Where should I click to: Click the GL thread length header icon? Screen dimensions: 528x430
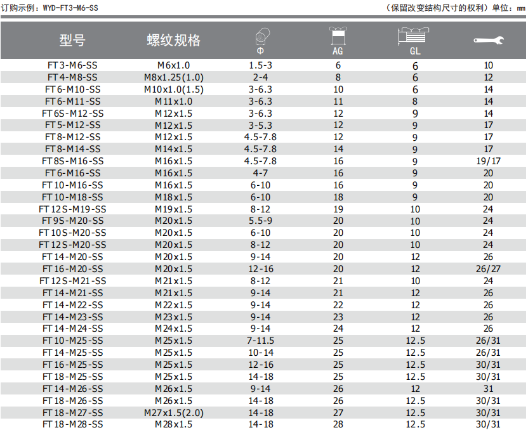414,35
